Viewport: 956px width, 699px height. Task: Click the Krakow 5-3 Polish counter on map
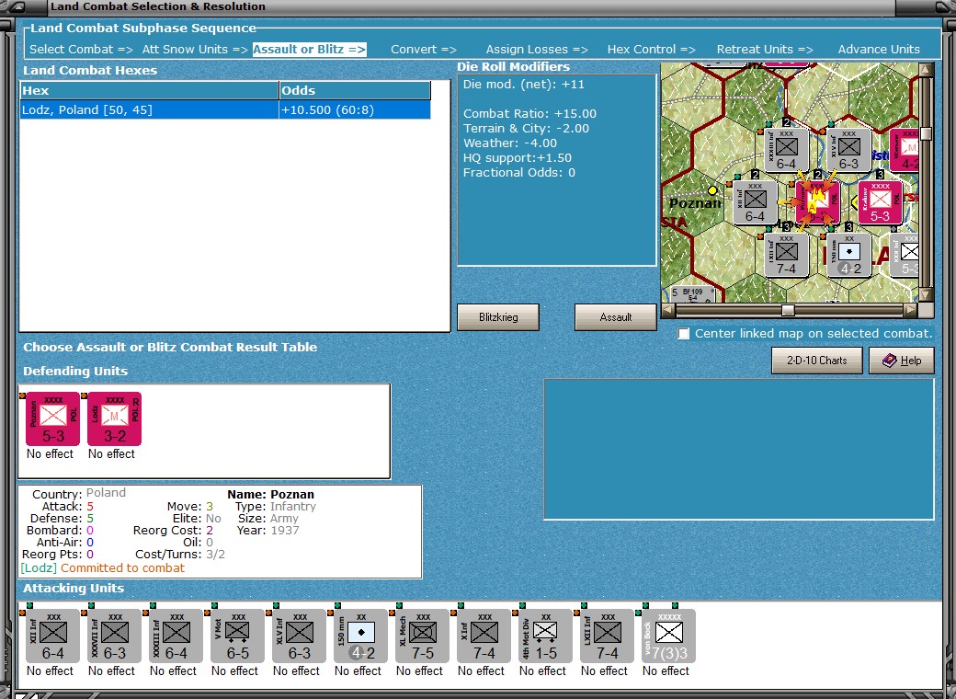(880, 203)
